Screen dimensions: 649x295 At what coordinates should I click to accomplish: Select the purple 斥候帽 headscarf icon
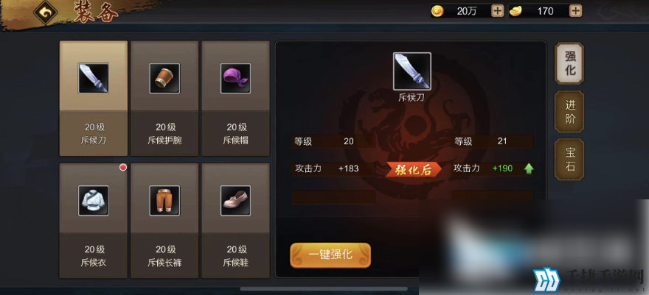[235, 78]
